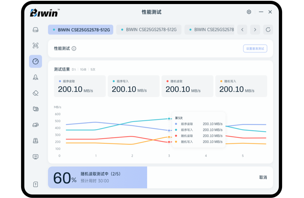Click info icon beside 性能测试 heading
The image size is (304, 198).
(x=74, y=49)
